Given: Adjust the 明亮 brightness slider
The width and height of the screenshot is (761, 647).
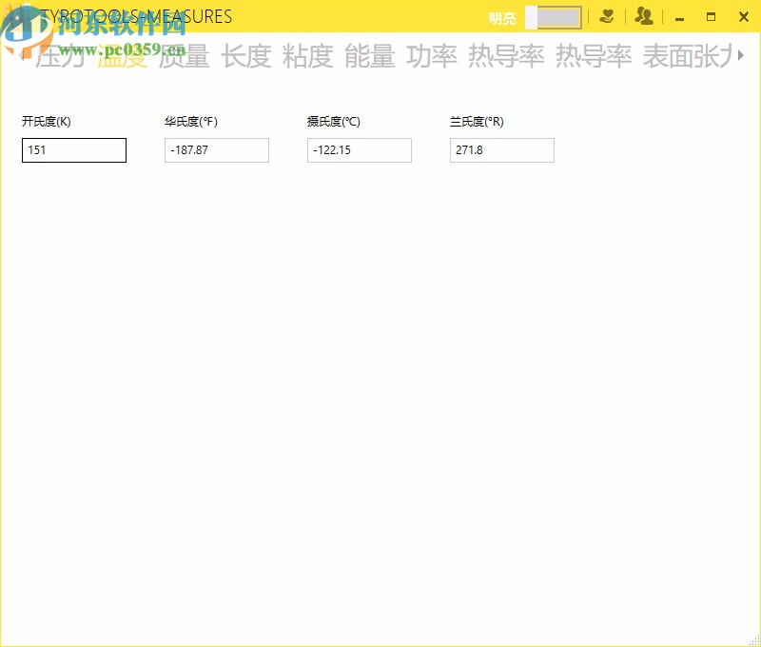Looking at the screenshot, I should point(556,16).
